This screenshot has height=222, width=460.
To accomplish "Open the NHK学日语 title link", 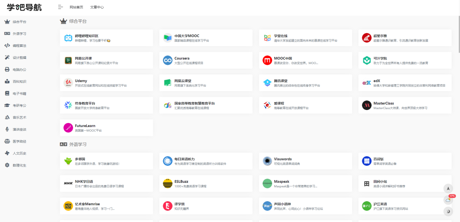I will pyautogui.click(x=84, y=181).
